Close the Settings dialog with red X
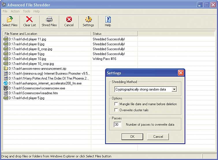The height and width of the screenshot is (160, 218). click(x=181, y=73)
